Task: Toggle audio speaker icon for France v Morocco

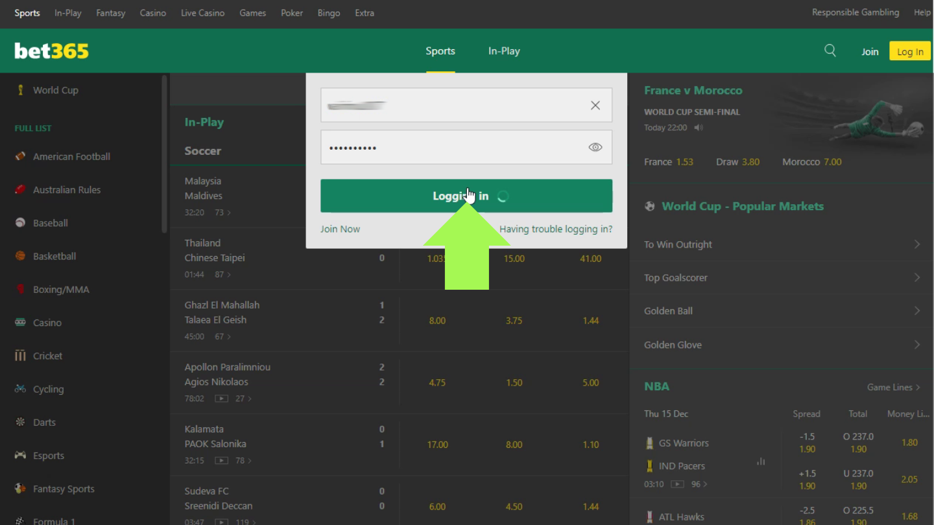Action: 699,128
